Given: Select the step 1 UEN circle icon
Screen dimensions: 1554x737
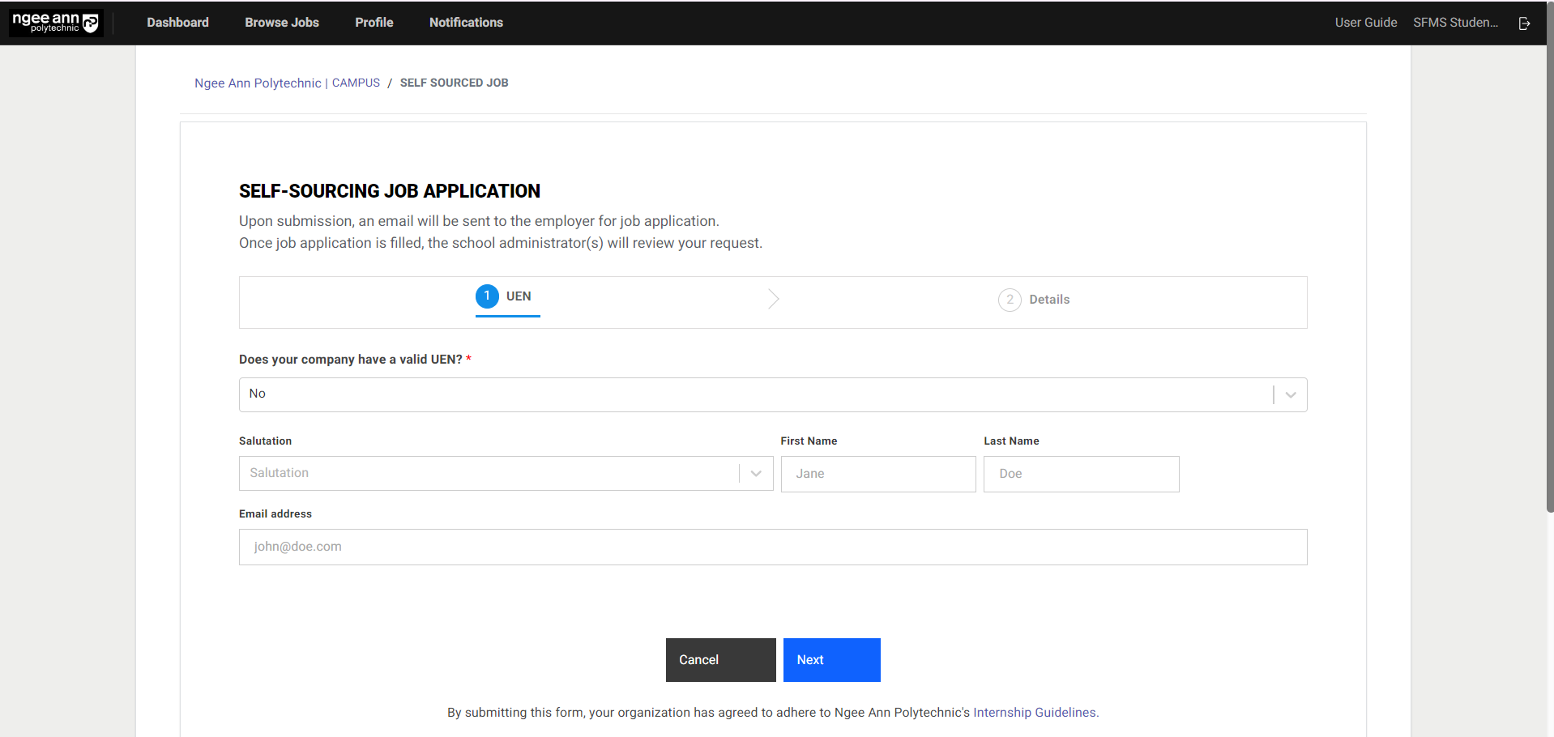Looking at the screenshot, I should [x=487, y=296].
